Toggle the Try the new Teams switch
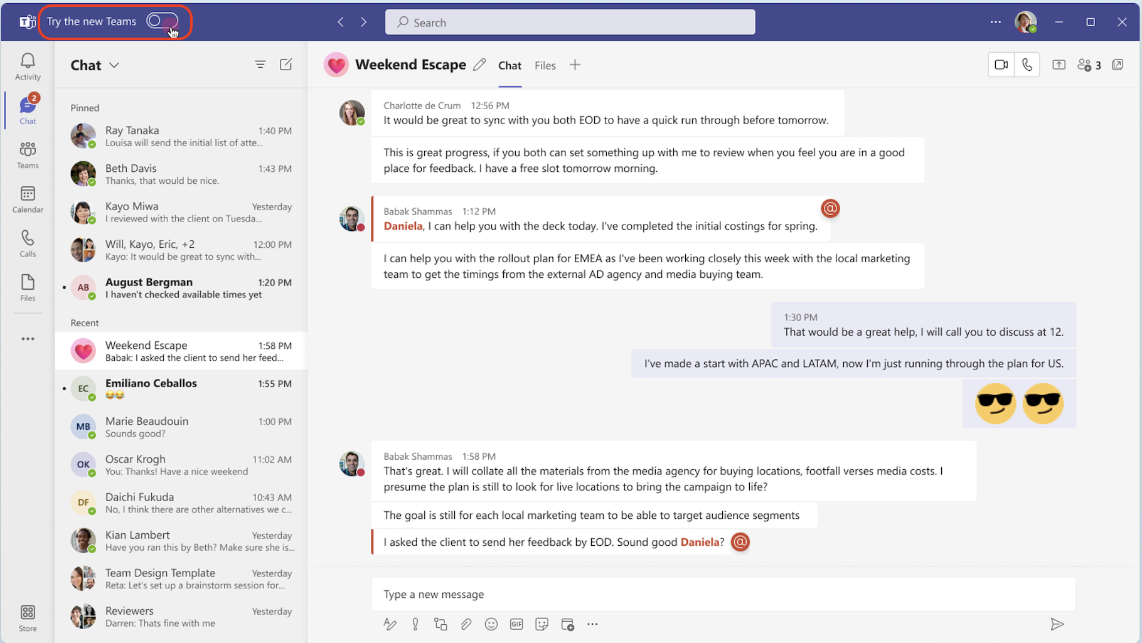The image size is (1142, 643). click(163, 21)
